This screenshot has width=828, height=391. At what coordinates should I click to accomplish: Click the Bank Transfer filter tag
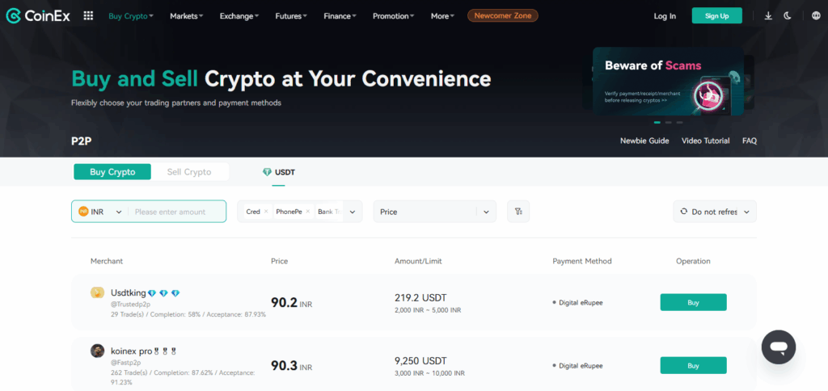pyautogui.click(x=328, y=212)
